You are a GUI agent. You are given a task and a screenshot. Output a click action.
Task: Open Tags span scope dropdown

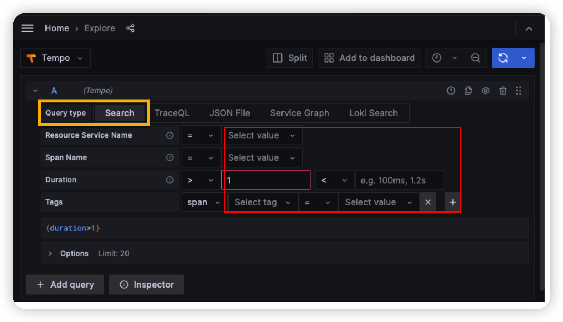click(204, 202)
